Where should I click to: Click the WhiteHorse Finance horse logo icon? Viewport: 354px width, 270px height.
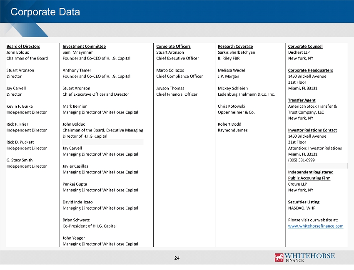tap(279, 258)
